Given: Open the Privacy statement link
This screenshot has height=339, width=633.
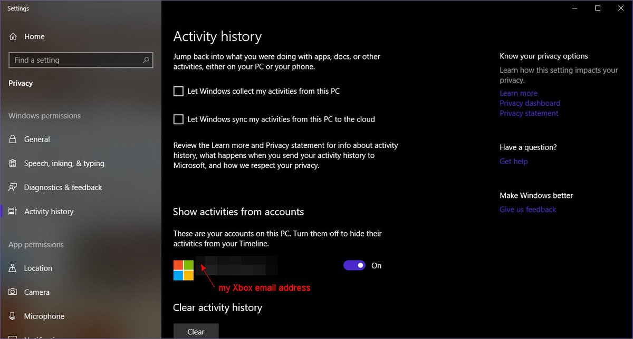Looking at the screenshot, I should pyautogui.click(x=529, y=113).
